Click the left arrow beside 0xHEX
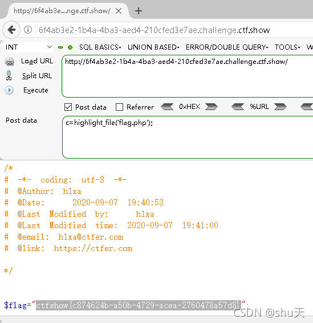Screen dimensions: 313x323 pos(167,107)
